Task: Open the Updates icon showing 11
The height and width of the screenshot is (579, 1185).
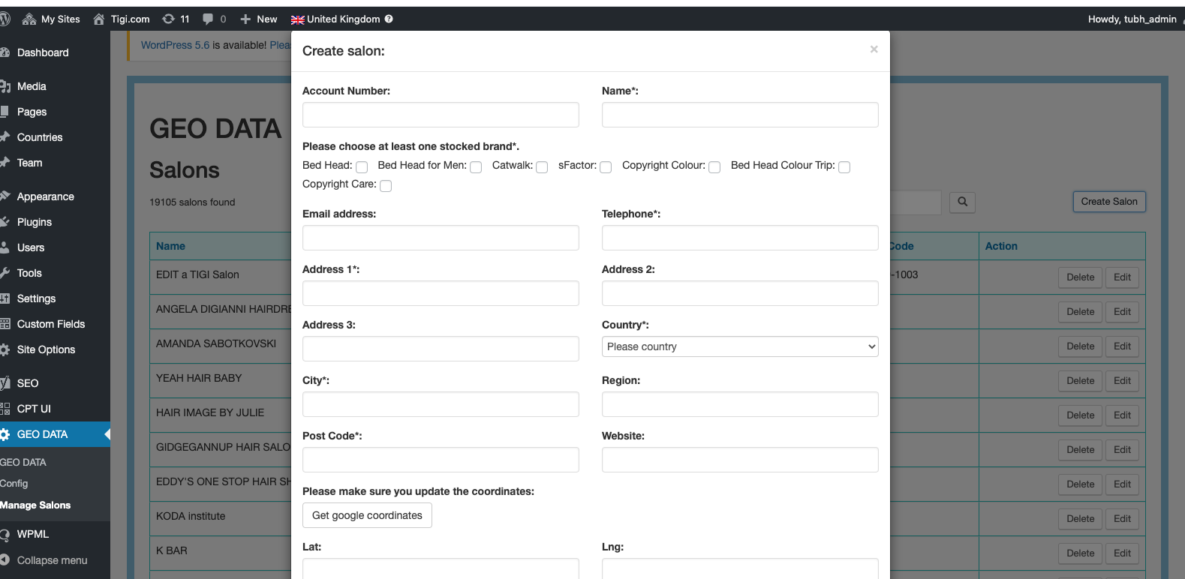Action: coord(169,19)
